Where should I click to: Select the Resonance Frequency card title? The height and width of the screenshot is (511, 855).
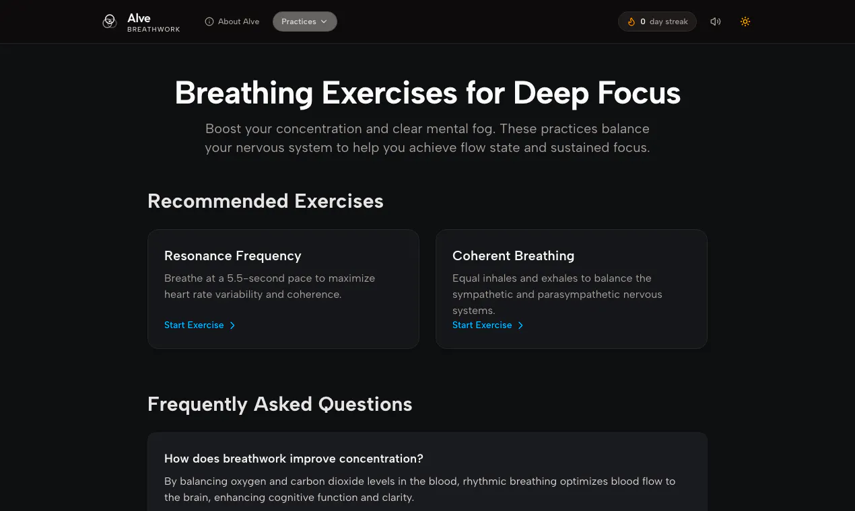click(233, 255)
